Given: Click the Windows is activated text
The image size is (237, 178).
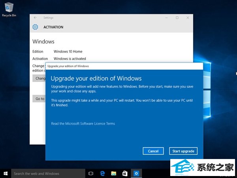Looking at the screenshot, I should 70,59.
